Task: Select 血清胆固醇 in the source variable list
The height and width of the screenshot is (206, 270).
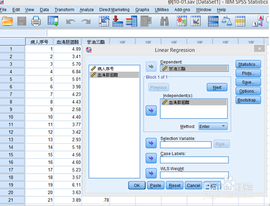Action: coord(114,75)
